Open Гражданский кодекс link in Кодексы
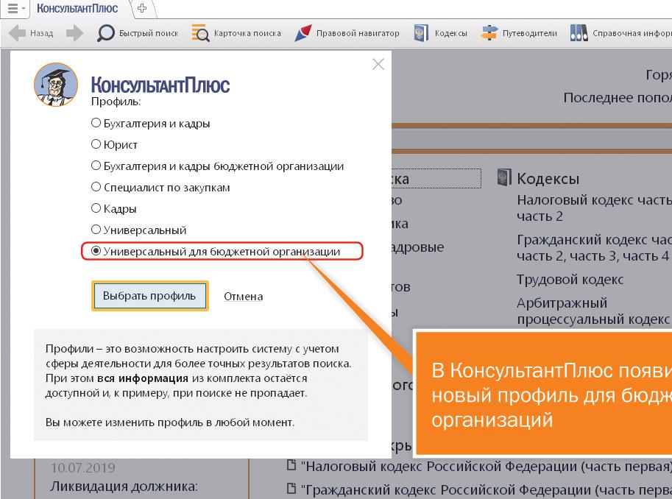 (x=595, y=248)
